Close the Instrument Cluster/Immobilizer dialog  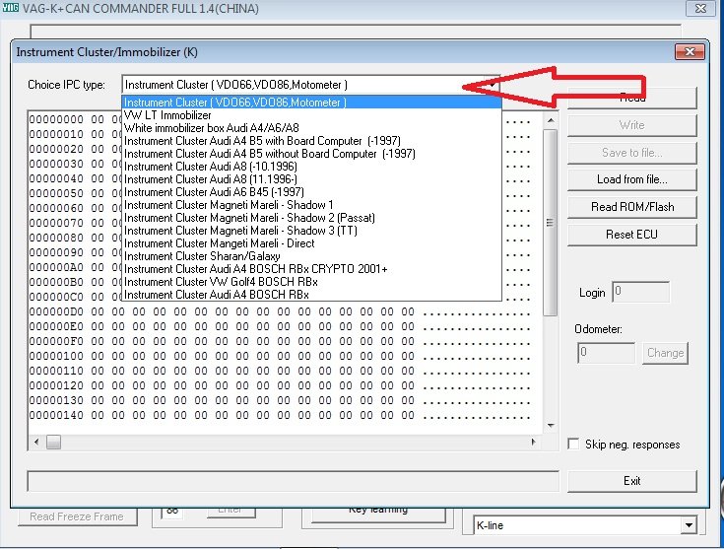tap(687, 52)
